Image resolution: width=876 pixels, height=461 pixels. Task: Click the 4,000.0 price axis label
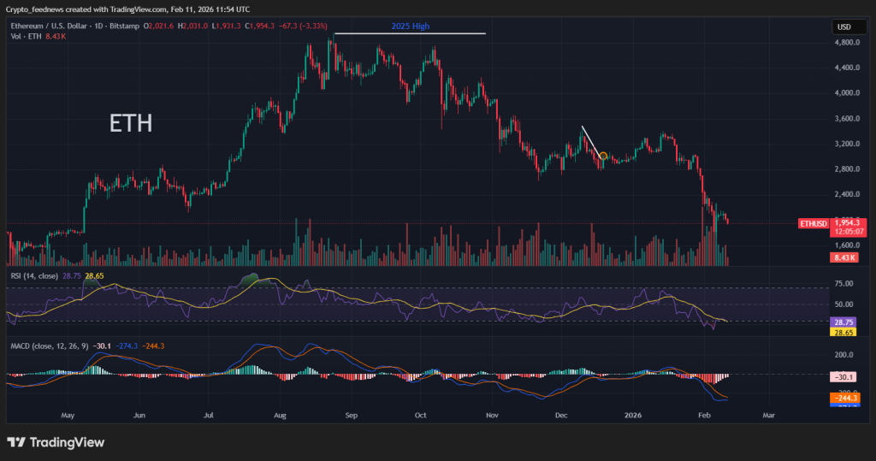[847, 92]
